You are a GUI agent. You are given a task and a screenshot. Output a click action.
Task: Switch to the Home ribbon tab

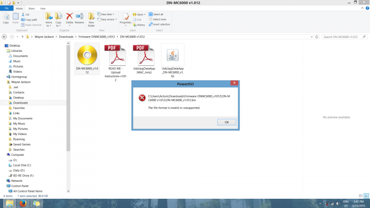pyautogui.click(x=19, y=8)
